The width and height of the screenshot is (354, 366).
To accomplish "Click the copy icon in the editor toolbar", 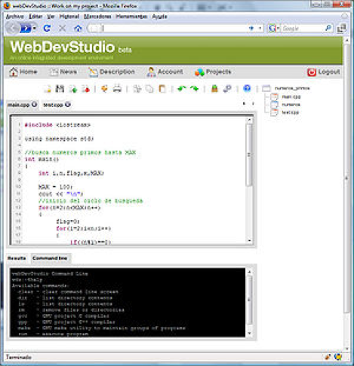I will 149,89.
